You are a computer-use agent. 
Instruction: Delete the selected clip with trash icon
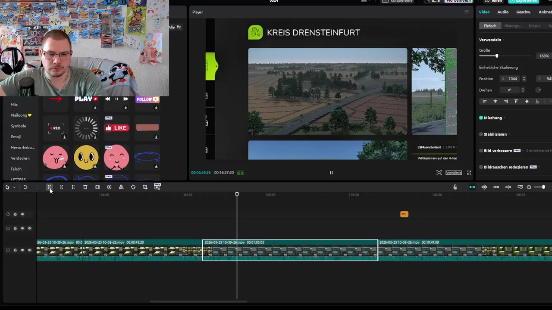(85, 187)
